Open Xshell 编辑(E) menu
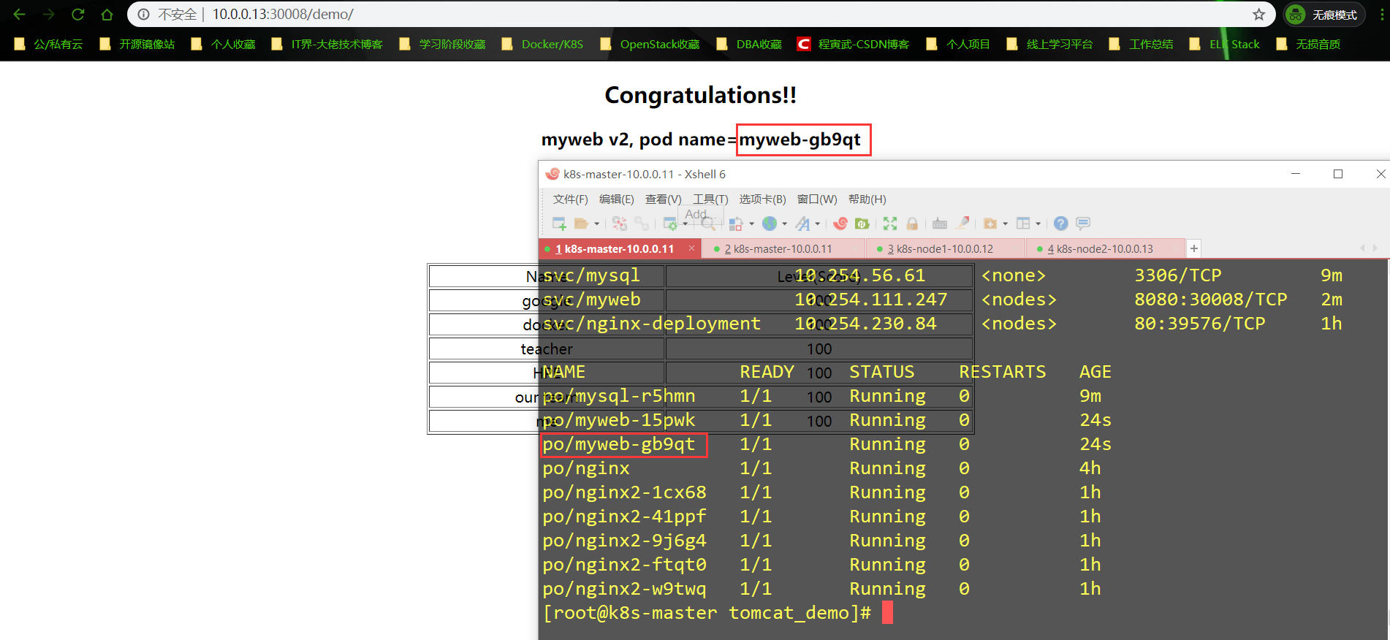This screenshot has width=1390, height=640. pyautogui.click(x=617, y=199)
